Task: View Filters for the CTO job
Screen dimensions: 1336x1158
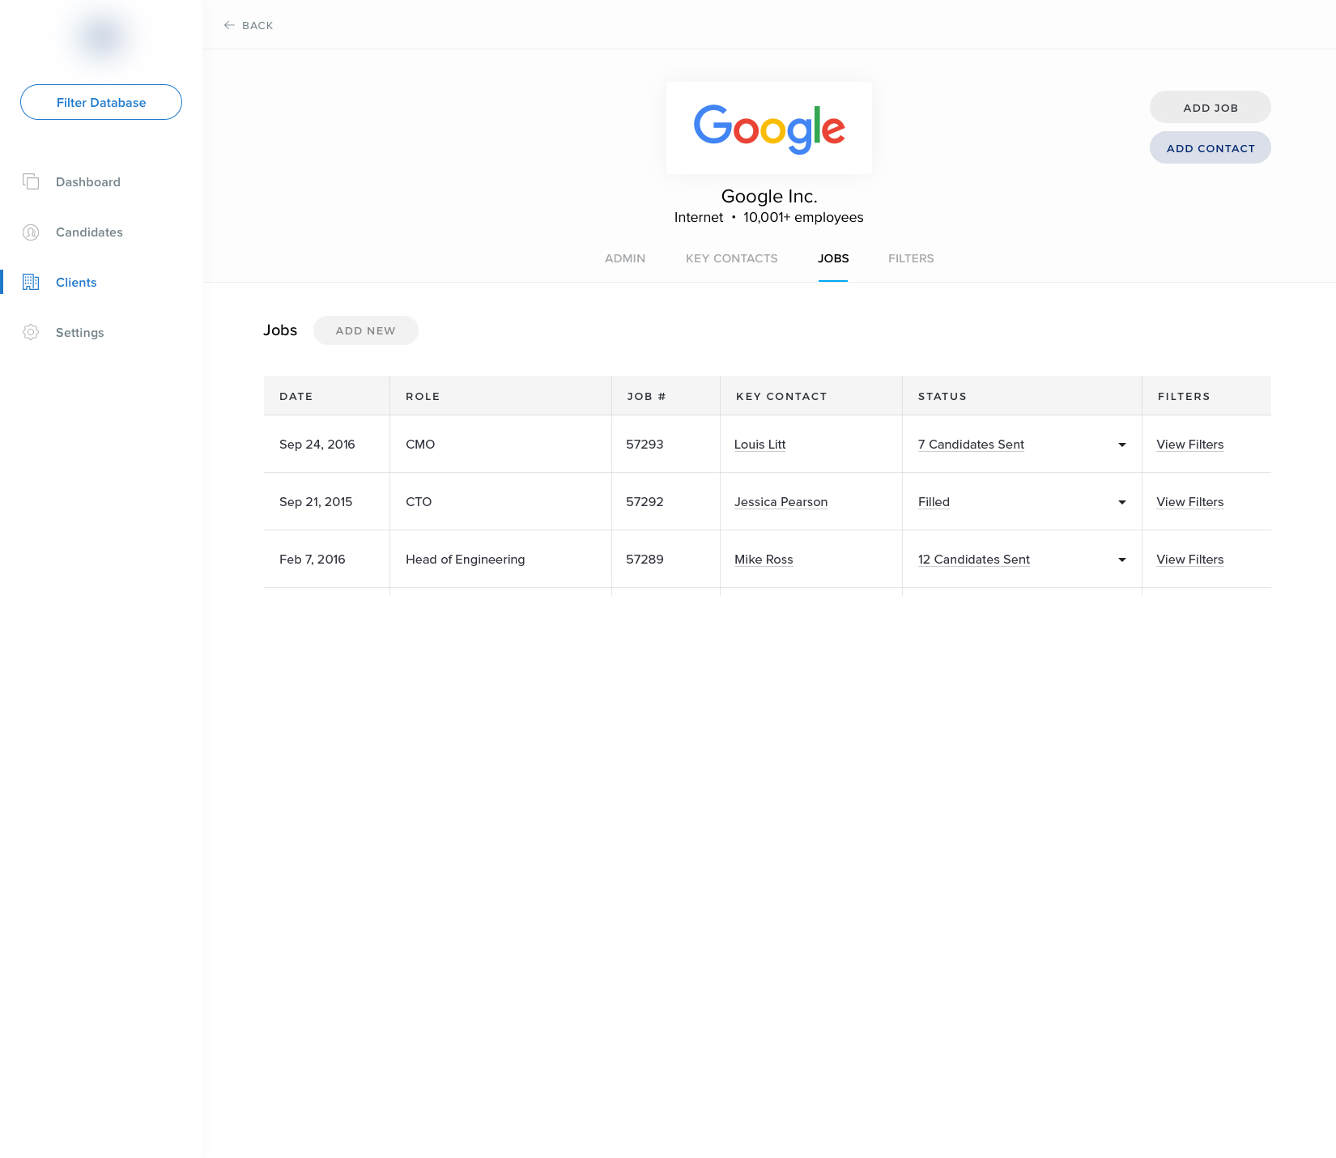Action: click(1190, 502)
